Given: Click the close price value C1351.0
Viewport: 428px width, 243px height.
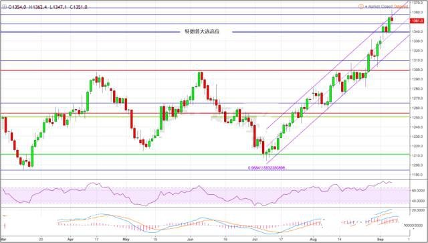Looking at the screenshot, I should click(78, 7).
